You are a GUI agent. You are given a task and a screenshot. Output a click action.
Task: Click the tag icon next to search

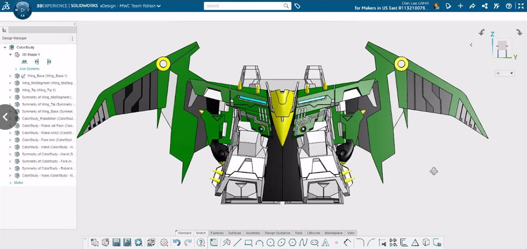pos(297,5)
